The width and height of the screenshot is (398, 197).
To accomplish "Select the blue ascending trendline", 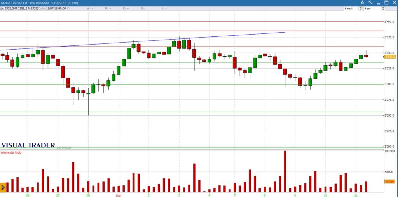I will [x=142, y=41].
